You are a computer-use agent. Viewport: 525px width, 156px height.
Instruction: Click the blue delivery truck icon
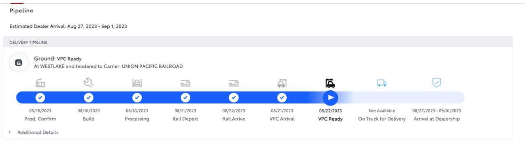tap(382, 83)
